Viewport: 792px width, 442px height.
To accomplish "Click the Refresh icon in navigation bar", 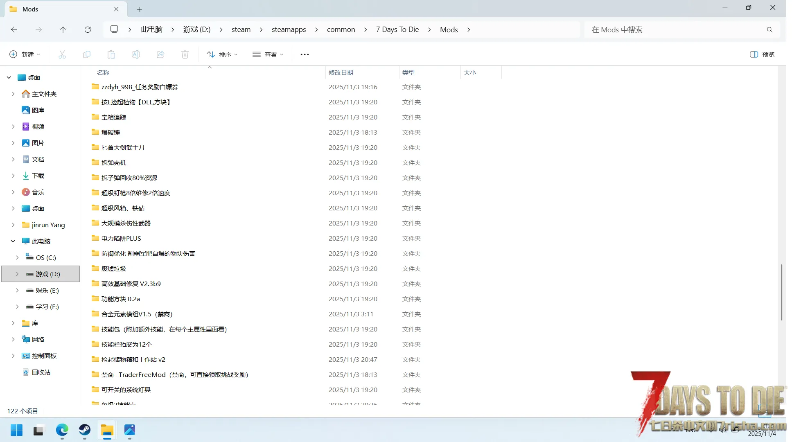I will click(x=88, y=29).
